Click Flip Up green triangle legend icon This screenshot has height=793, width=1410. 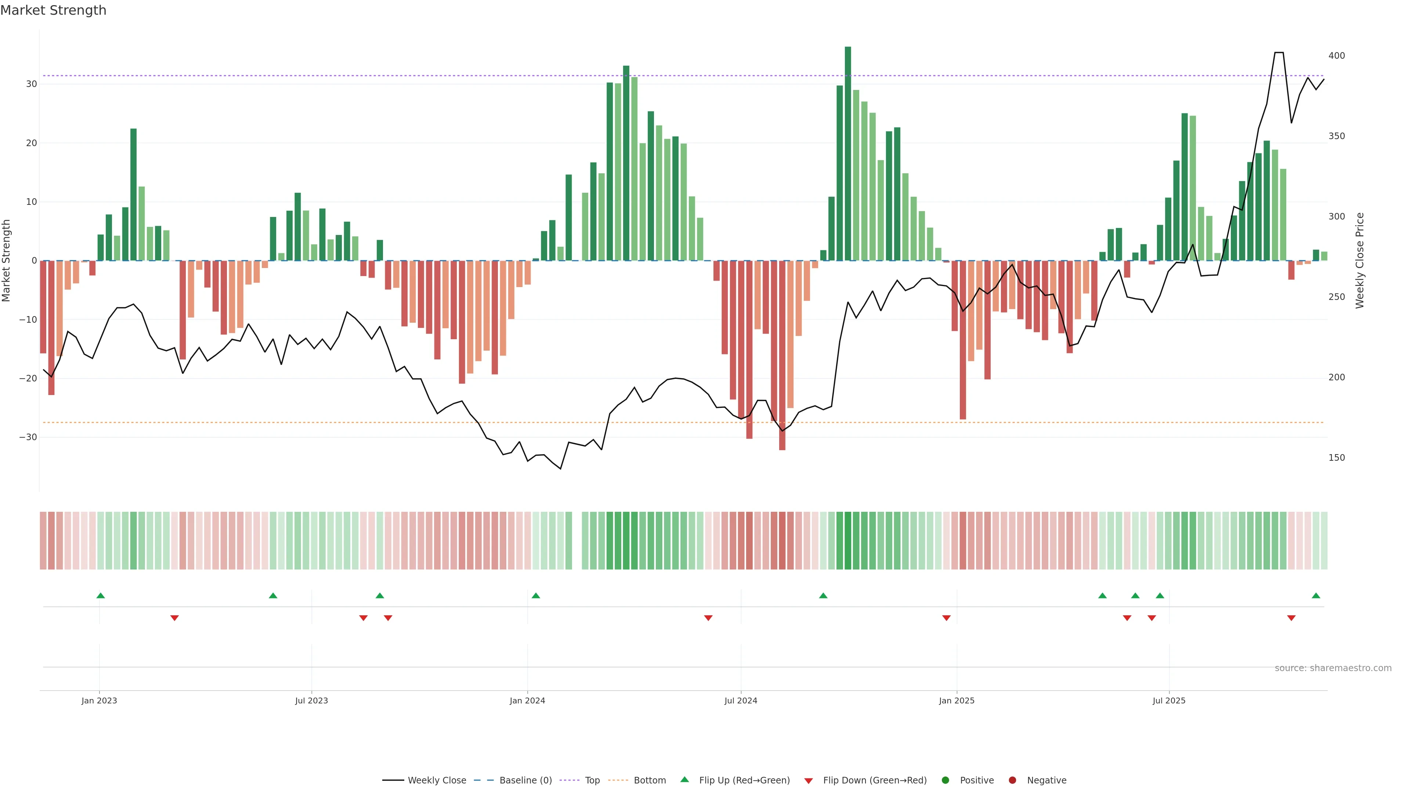point(684,779)
